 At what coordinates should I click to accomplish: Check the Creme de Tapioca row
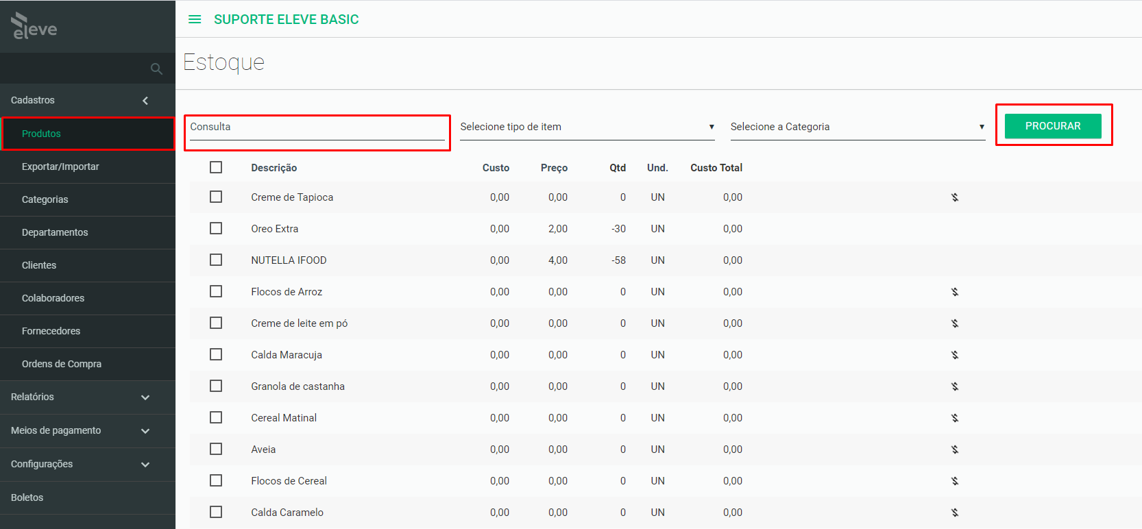pos(216,197)
